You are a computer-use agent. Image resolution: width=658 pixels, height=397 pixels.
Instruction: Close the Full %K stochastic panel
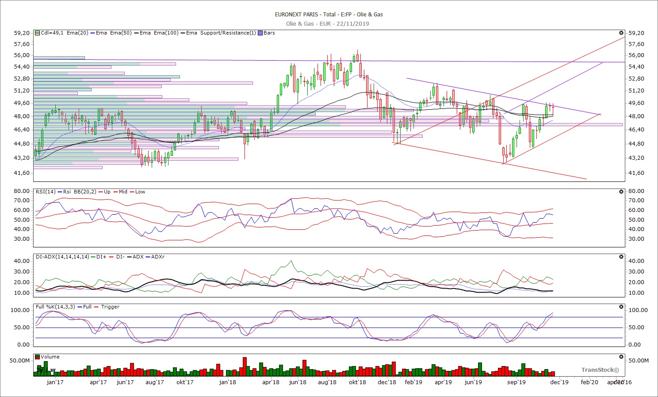coord(621,307)
